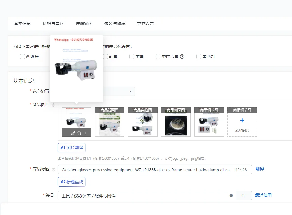Open AI 图片翻译 image translation tool
The height and width of the screenshot is (215, 292).
tap(71, 147)
